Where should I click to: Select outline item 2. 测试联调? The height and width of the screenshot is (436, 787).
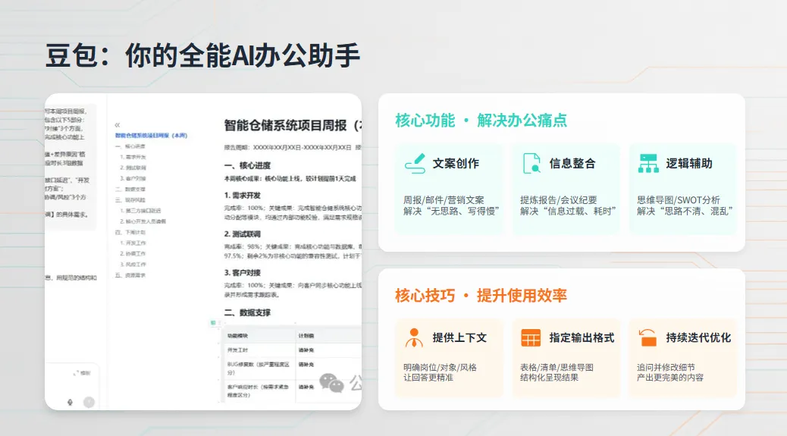coord(133,168)
